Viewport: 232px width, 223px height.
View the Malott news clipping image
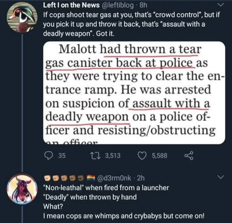click(x=134, y=93)
